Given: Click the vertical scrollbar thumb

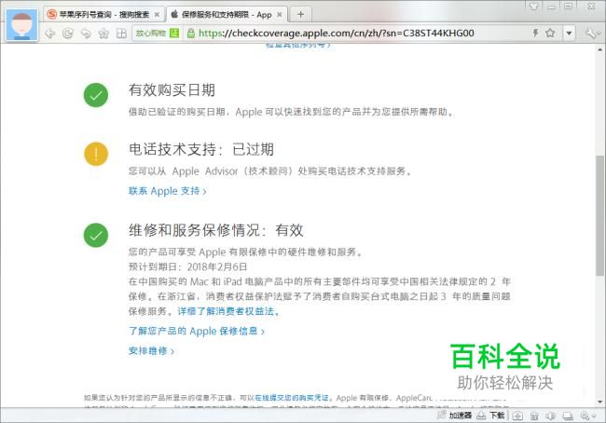Looking at the screenshot, I should 600,215.
